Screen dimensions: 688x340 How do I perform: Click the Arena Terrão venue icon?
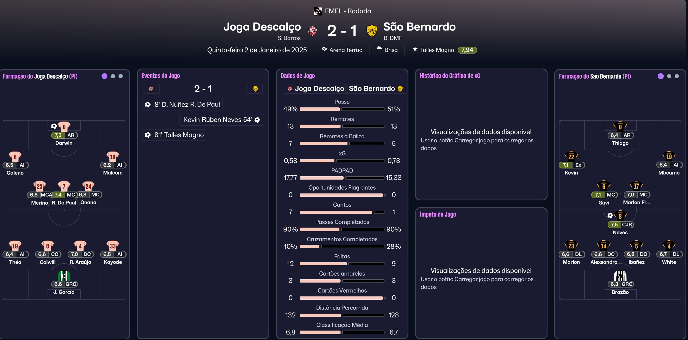pos(325,49)
